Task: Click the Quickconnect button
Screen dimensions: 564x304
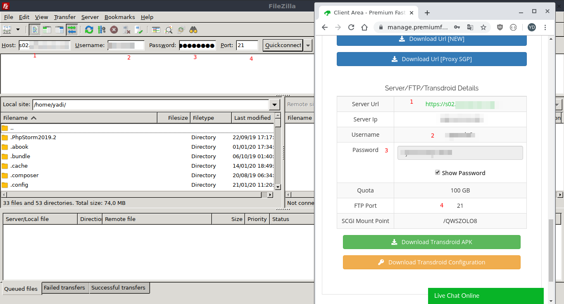Action: click(x=283, y=45)
